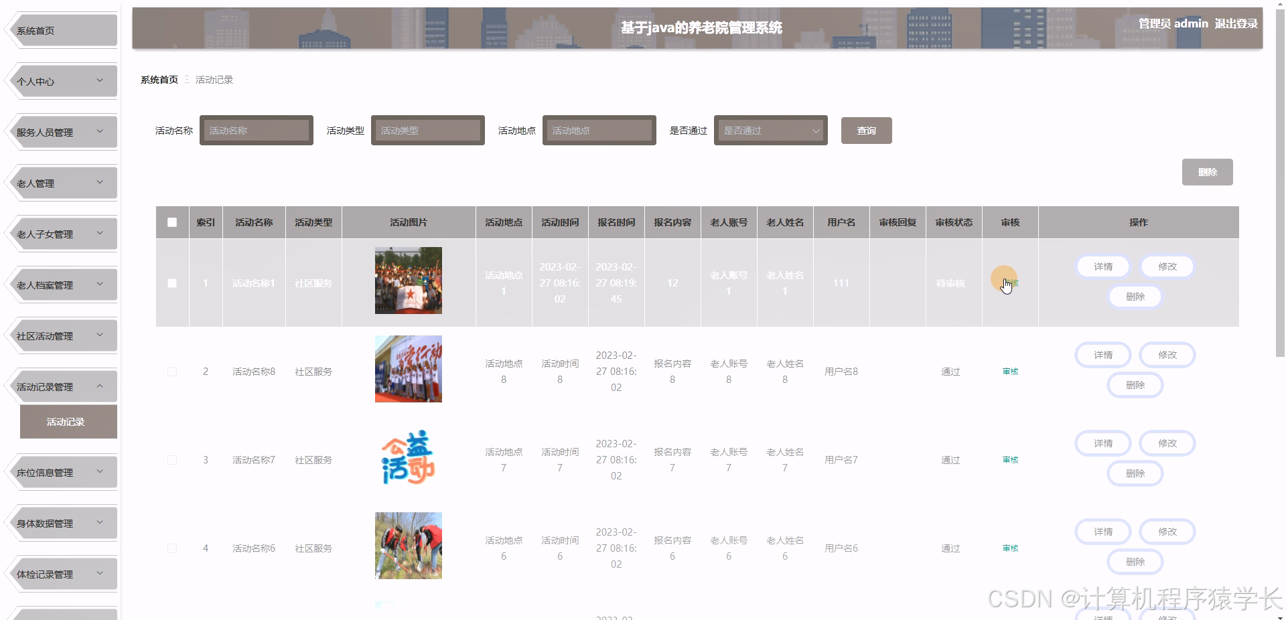1286x620 pixels.
Task: Expand the 个人中心 menu chevron
Action: [100, 80]
